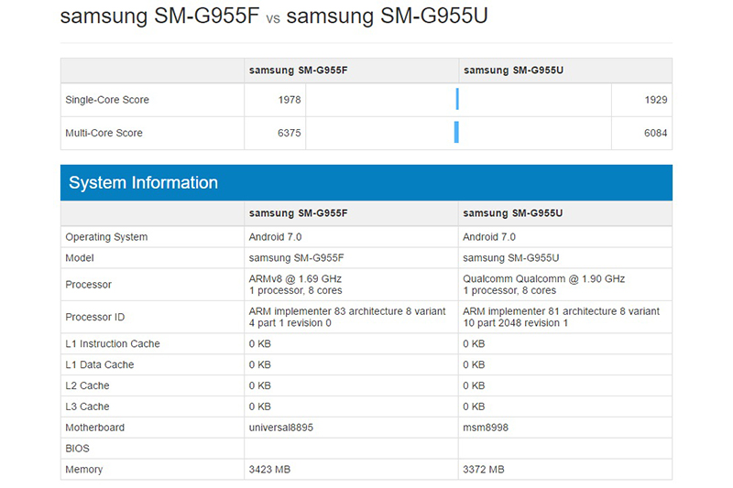Click the multi-core blue comparison bar
Screen dimensions: 733x488
point(456,133)
